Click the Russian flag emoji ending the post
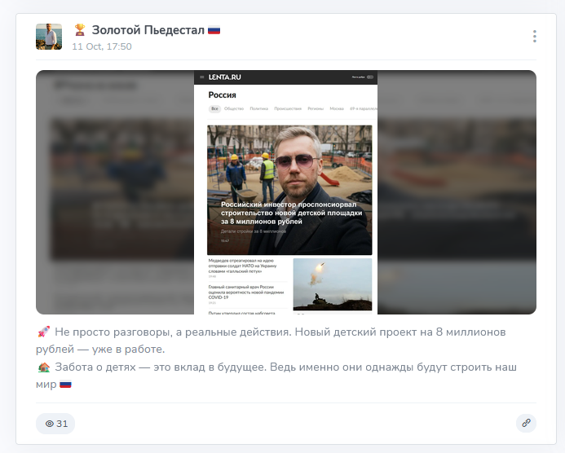 point(65,385)
